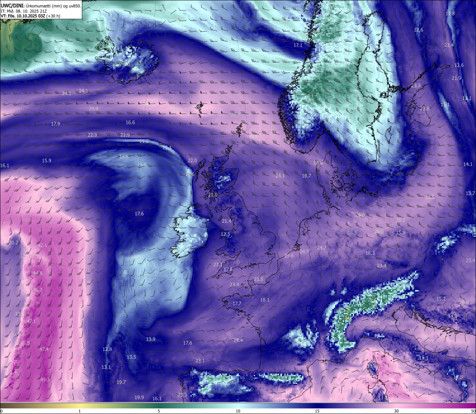Click the 17.8 value label
Screen dimensions: 476x414
pyautogui.click(x=228, y=270)
